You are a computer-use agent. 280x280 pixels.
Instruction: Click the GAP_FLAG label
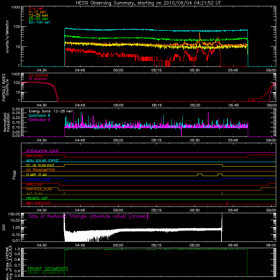point(34,156)
